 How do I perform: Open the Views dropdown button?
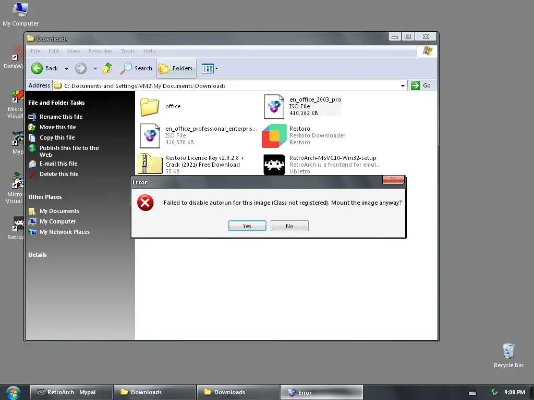[x=210, y=68]
